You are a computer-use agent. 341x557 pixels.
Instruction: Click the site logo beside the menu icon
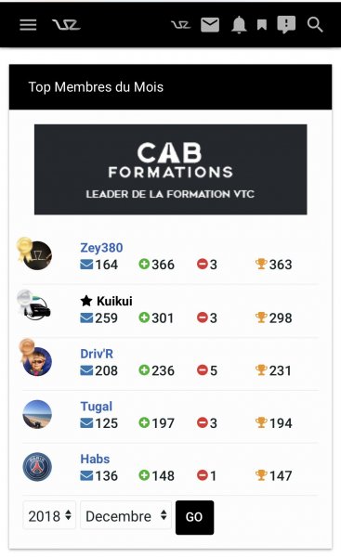coord(66,25)
